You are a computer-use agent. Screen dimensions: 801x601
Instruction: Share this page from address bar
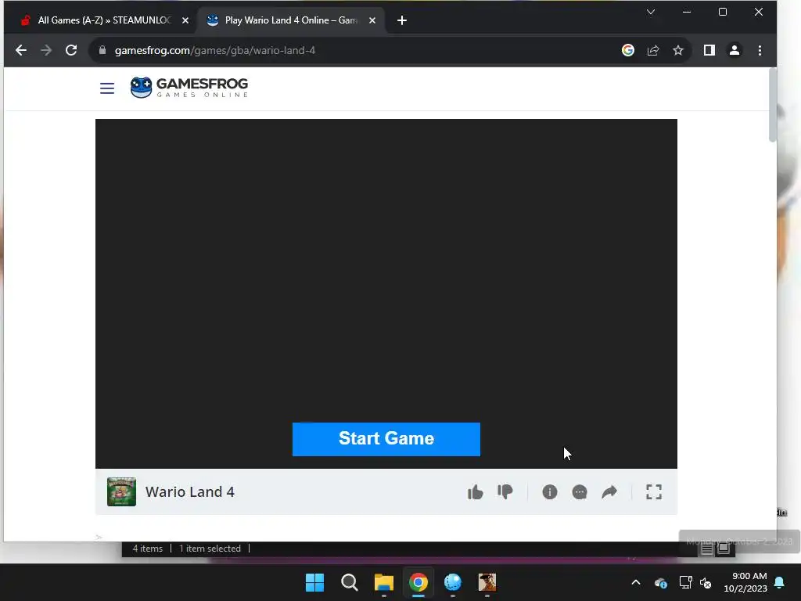pos(653,50)
